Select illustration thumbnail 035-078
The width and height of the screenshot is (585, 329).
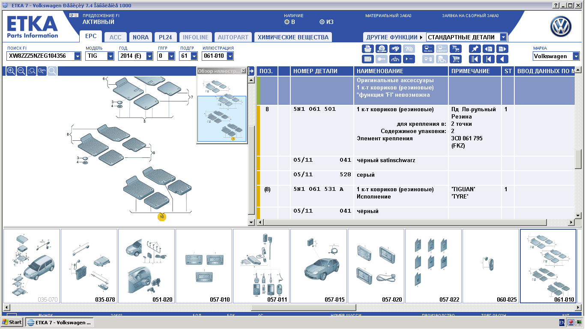[x=89, y=266]
